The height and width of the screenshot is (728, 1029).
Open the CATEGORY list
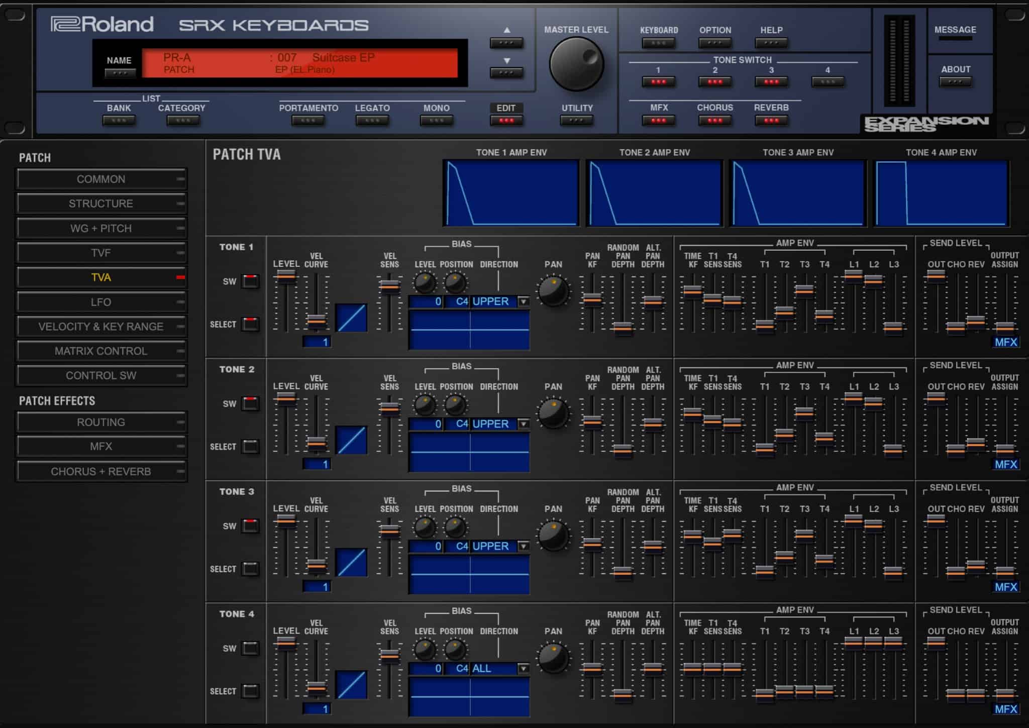click(183, 121)
